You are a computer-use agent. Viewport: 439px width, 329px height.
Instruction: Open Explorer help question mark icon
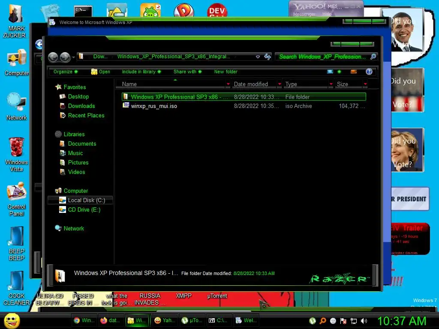(369, 72)
